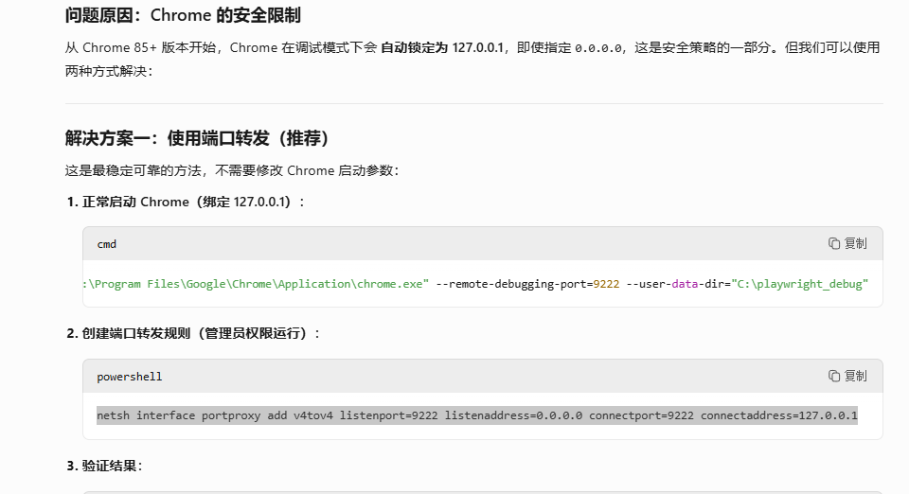Click the copy icon in powershell block header
Image resolution: width=909 pixels, height=494 pixels.
click(x=833, y=376)
